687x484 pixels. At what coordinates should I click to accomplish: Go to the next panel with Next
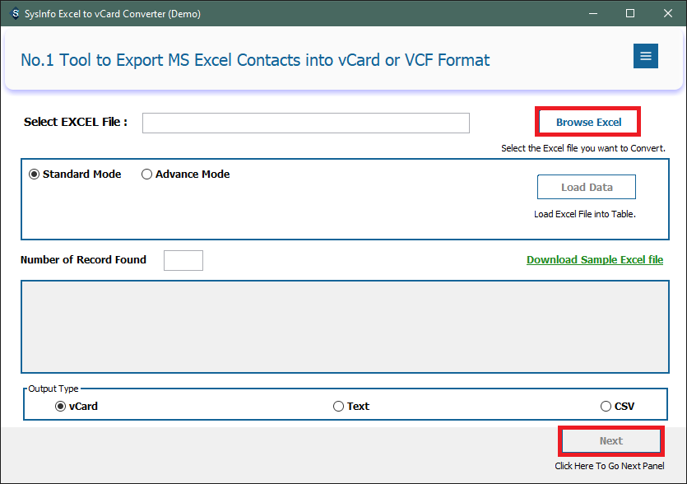tap(610, 441)
